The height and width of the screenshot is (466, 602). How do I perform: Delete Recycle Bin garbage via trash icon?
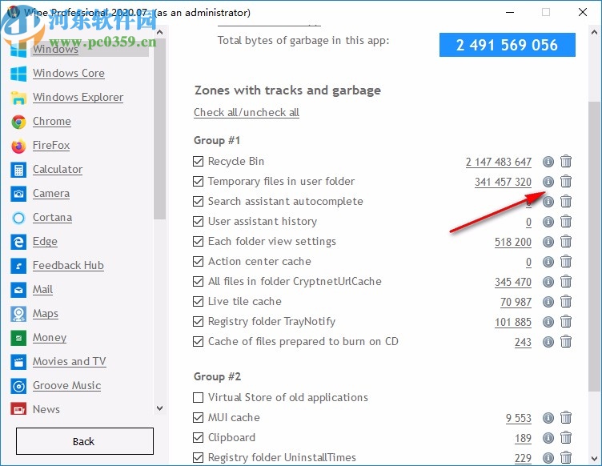(566, 161)
